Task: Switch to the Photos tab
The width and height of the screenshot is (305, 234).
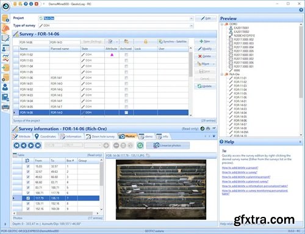Action: [127, 136]
